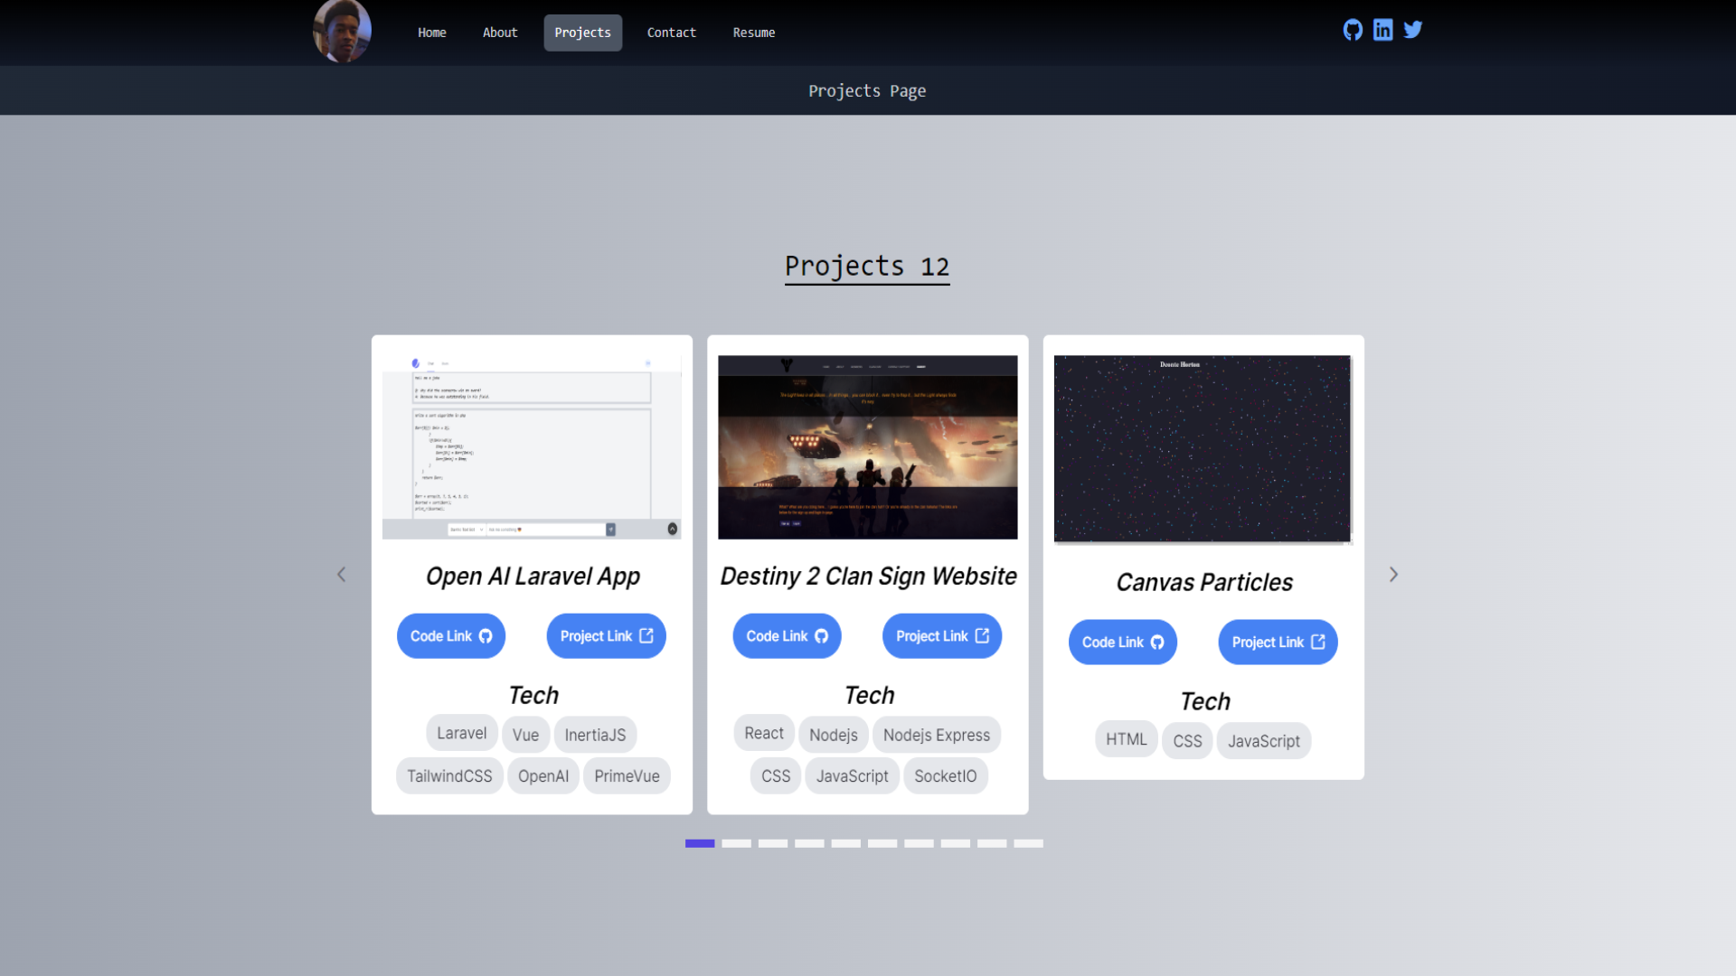
Task: Click the profile avatar image in the navbar
Action: tap(342, 31)
